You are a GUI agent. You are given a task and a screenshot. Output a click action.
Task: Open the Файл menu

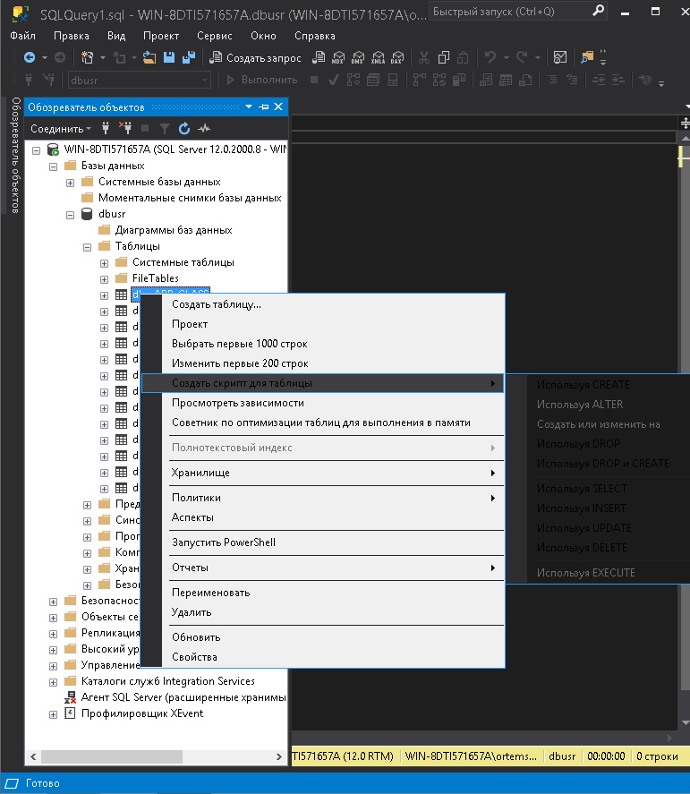pyautogui.click(x=22, y=36)
